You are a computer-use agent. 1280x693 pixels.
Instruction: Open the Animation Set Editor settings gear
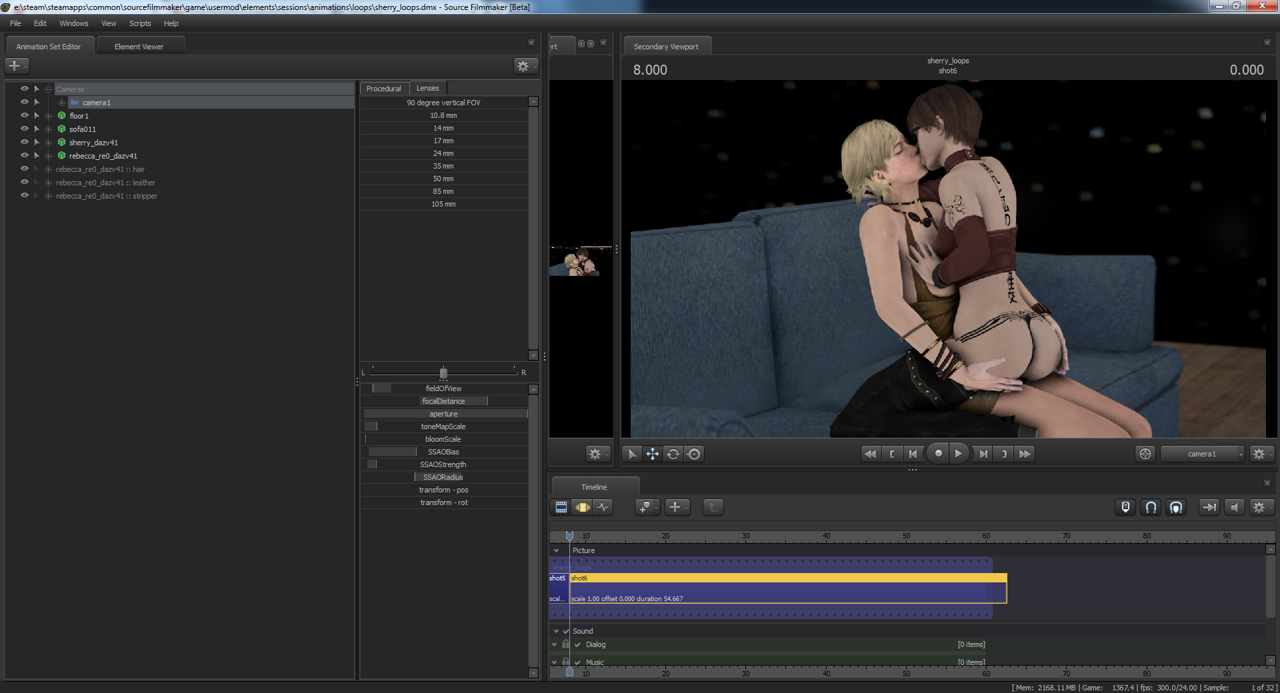pyautogui.click(x=525, y=66)
